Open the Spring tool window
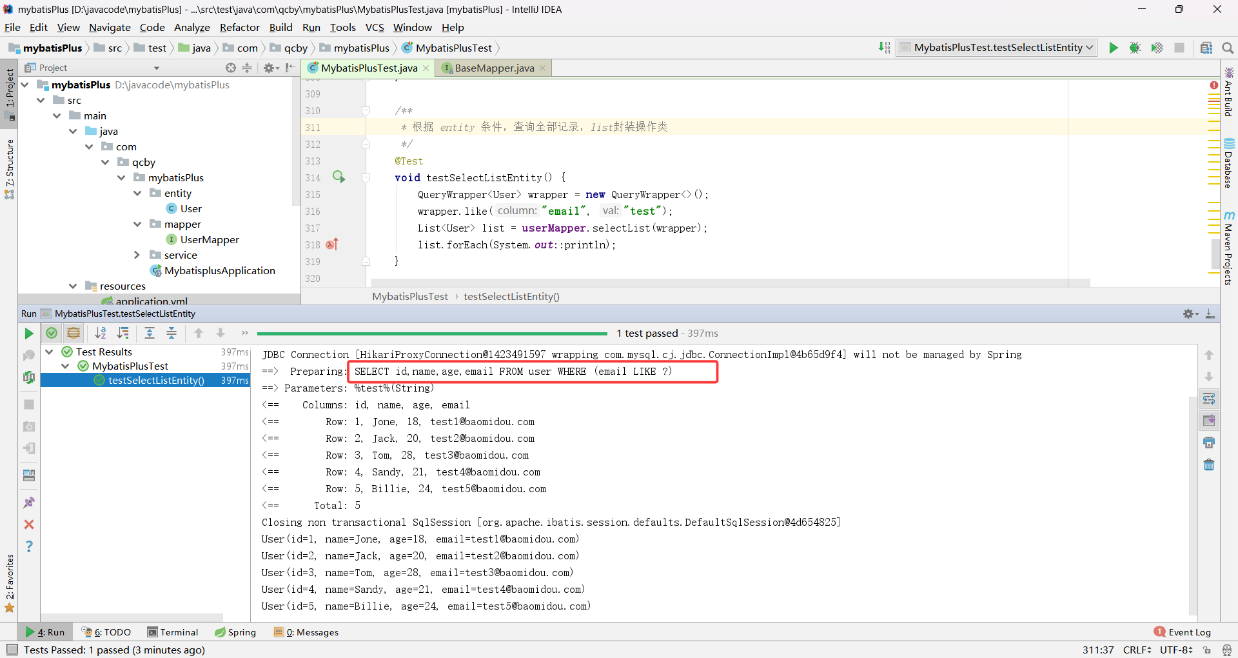 [x=235, y=632]
